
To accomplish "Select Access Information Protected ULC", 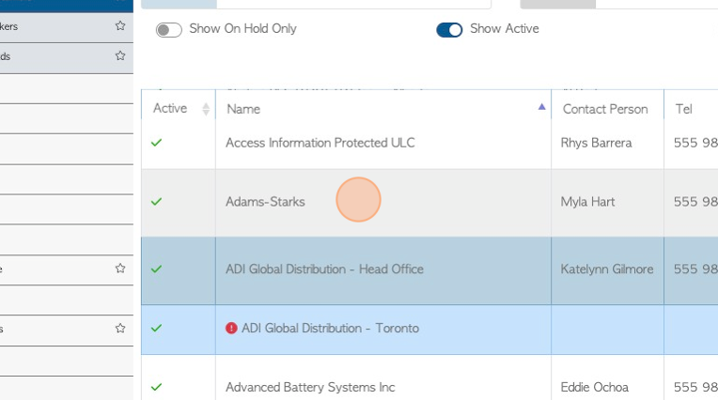I will pos(320,143).
